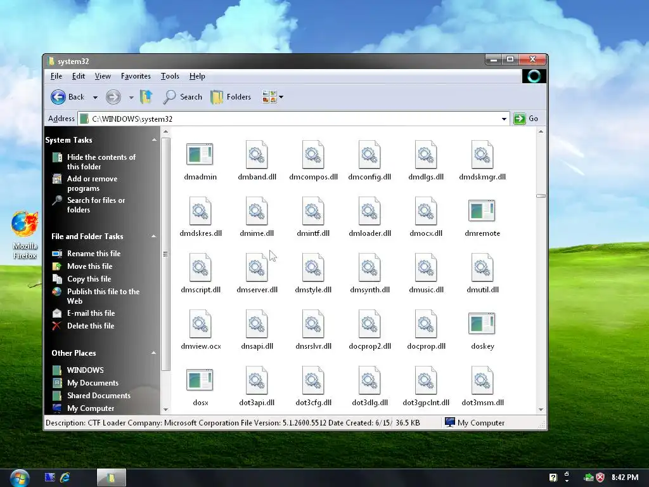Open My Documents in Other Places
Viewport: 649px width, 487px height.
[93, 383]
